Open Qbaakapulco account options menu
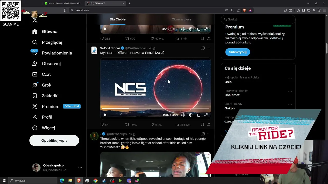 click(80, 168)
